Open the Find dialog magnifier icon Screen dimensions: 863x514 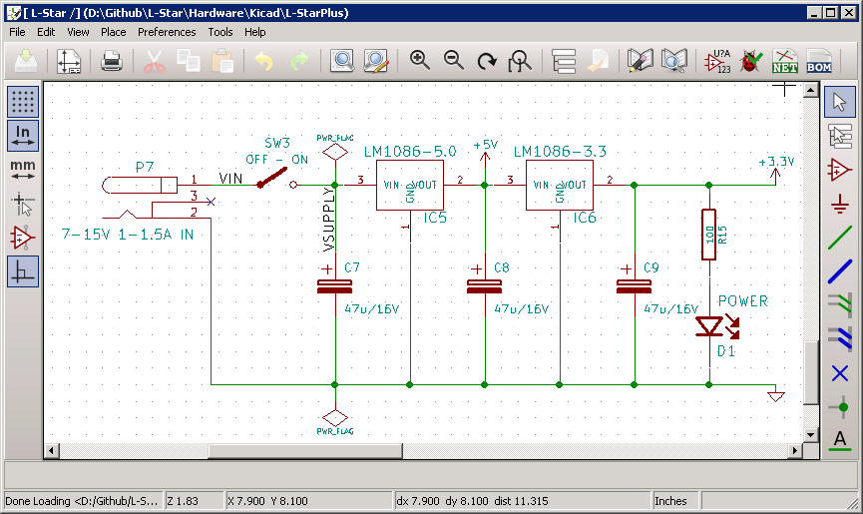342,62
